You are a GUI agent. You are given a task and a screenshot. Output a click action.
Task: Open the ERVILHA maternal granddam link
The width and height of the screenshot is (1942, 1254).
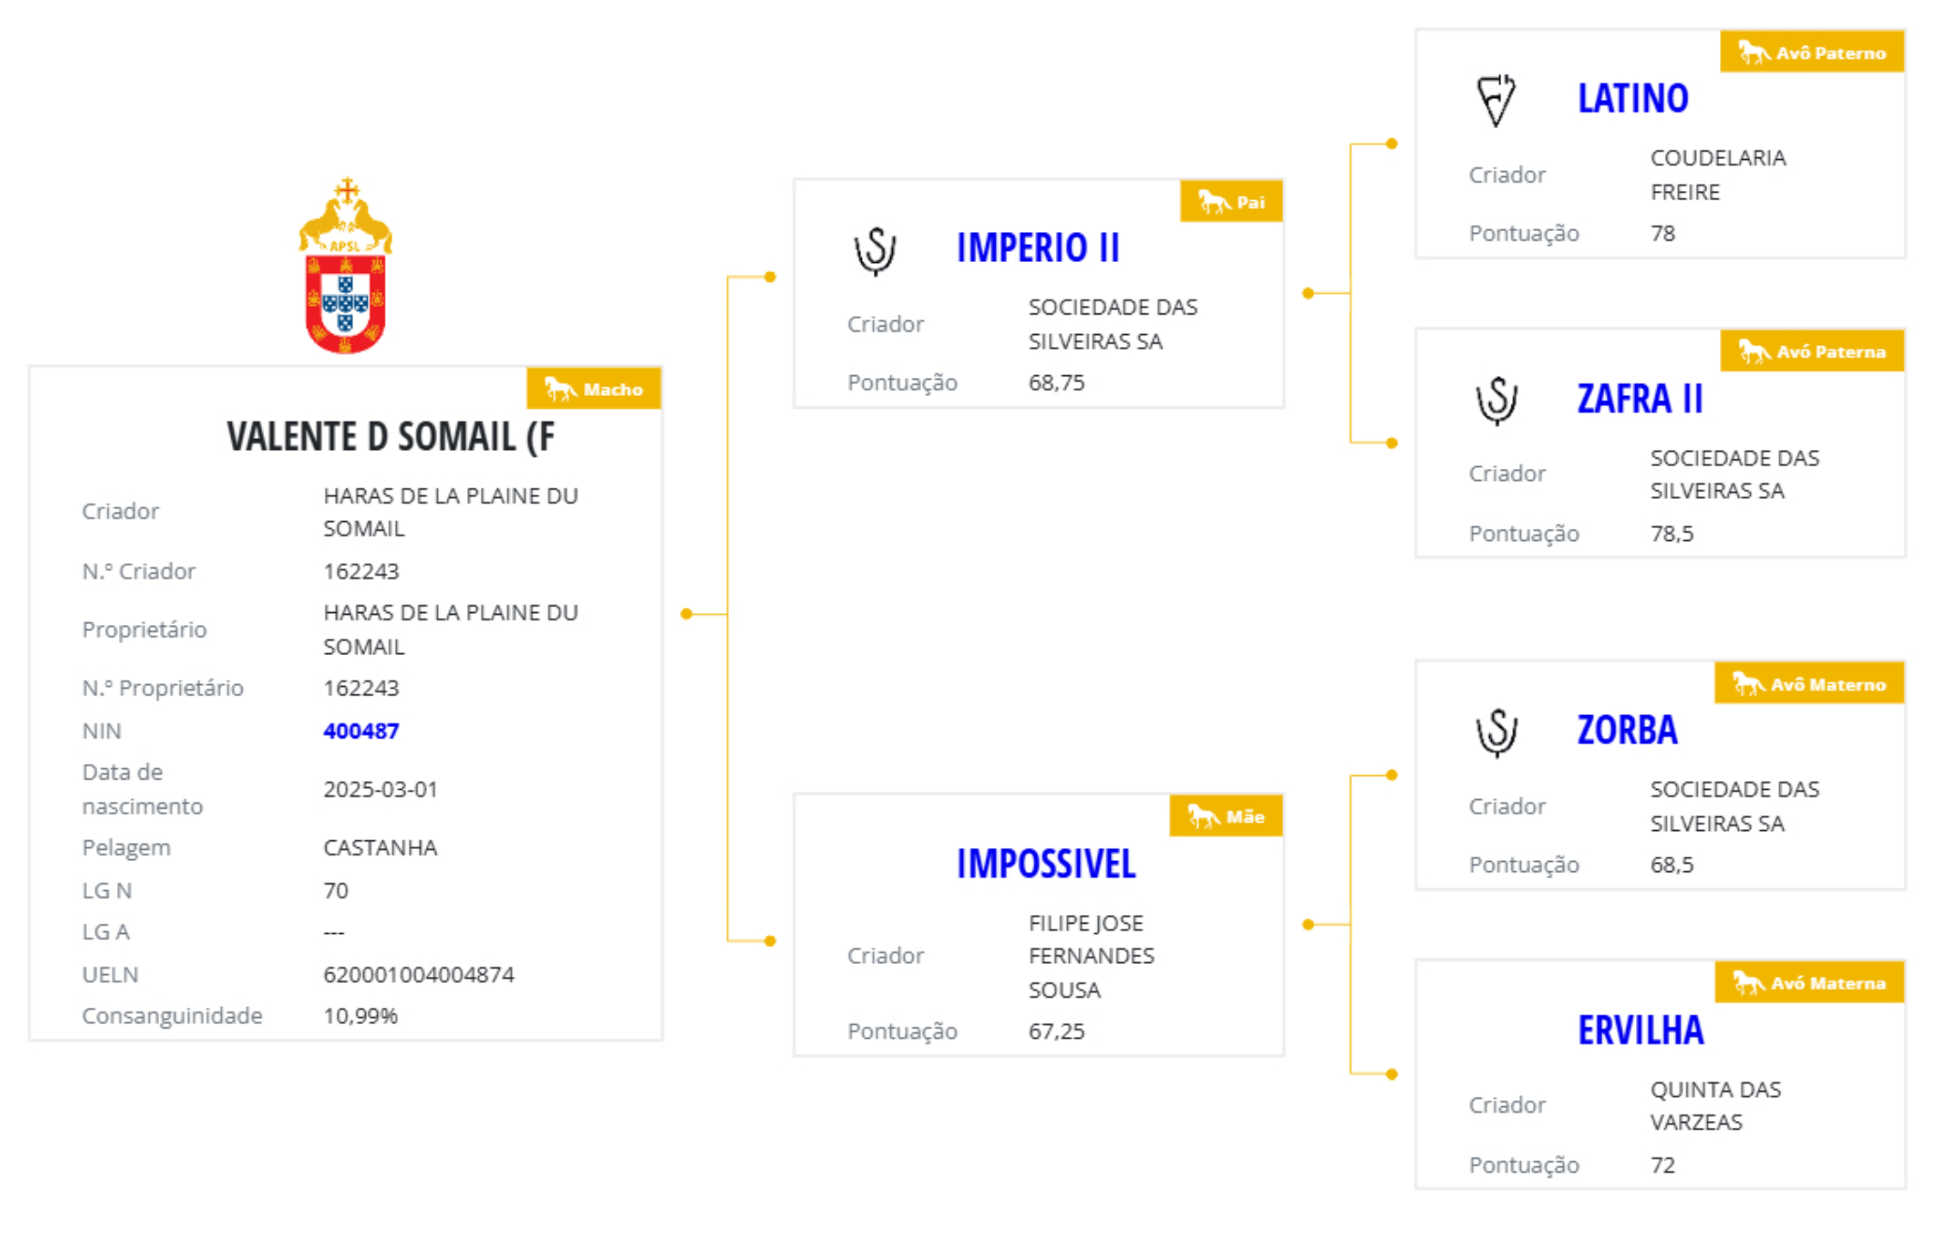tap(1641, 1030)
